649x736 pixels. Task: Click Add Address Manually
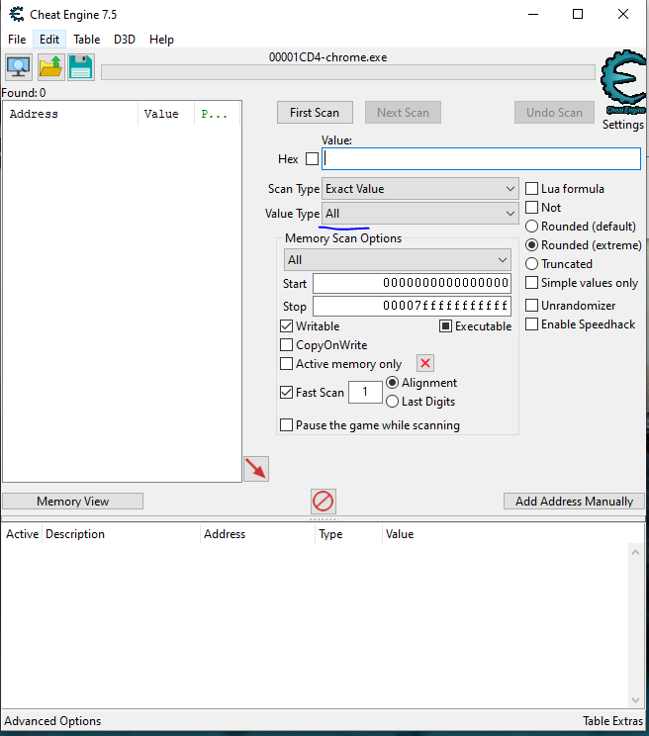pyautogui.click(x=575, y=502)
